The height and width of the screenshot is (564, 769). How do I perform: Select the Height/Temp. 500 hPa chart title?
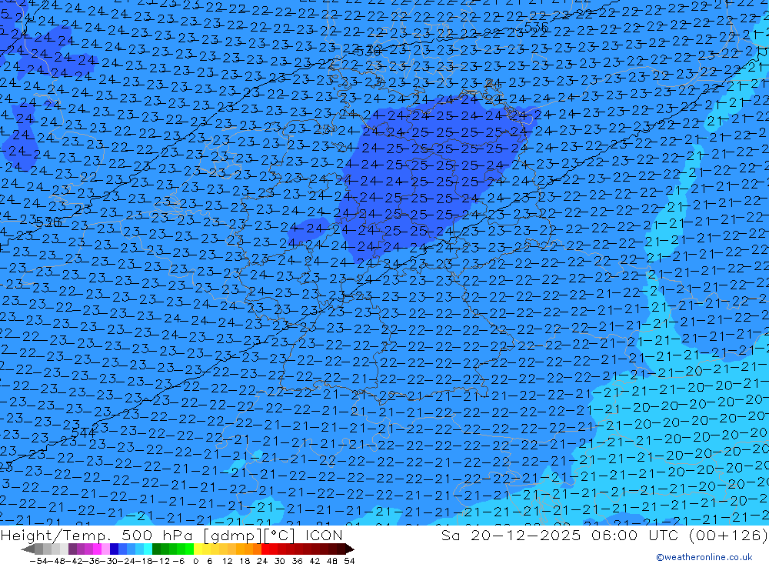tap(171, 535)
